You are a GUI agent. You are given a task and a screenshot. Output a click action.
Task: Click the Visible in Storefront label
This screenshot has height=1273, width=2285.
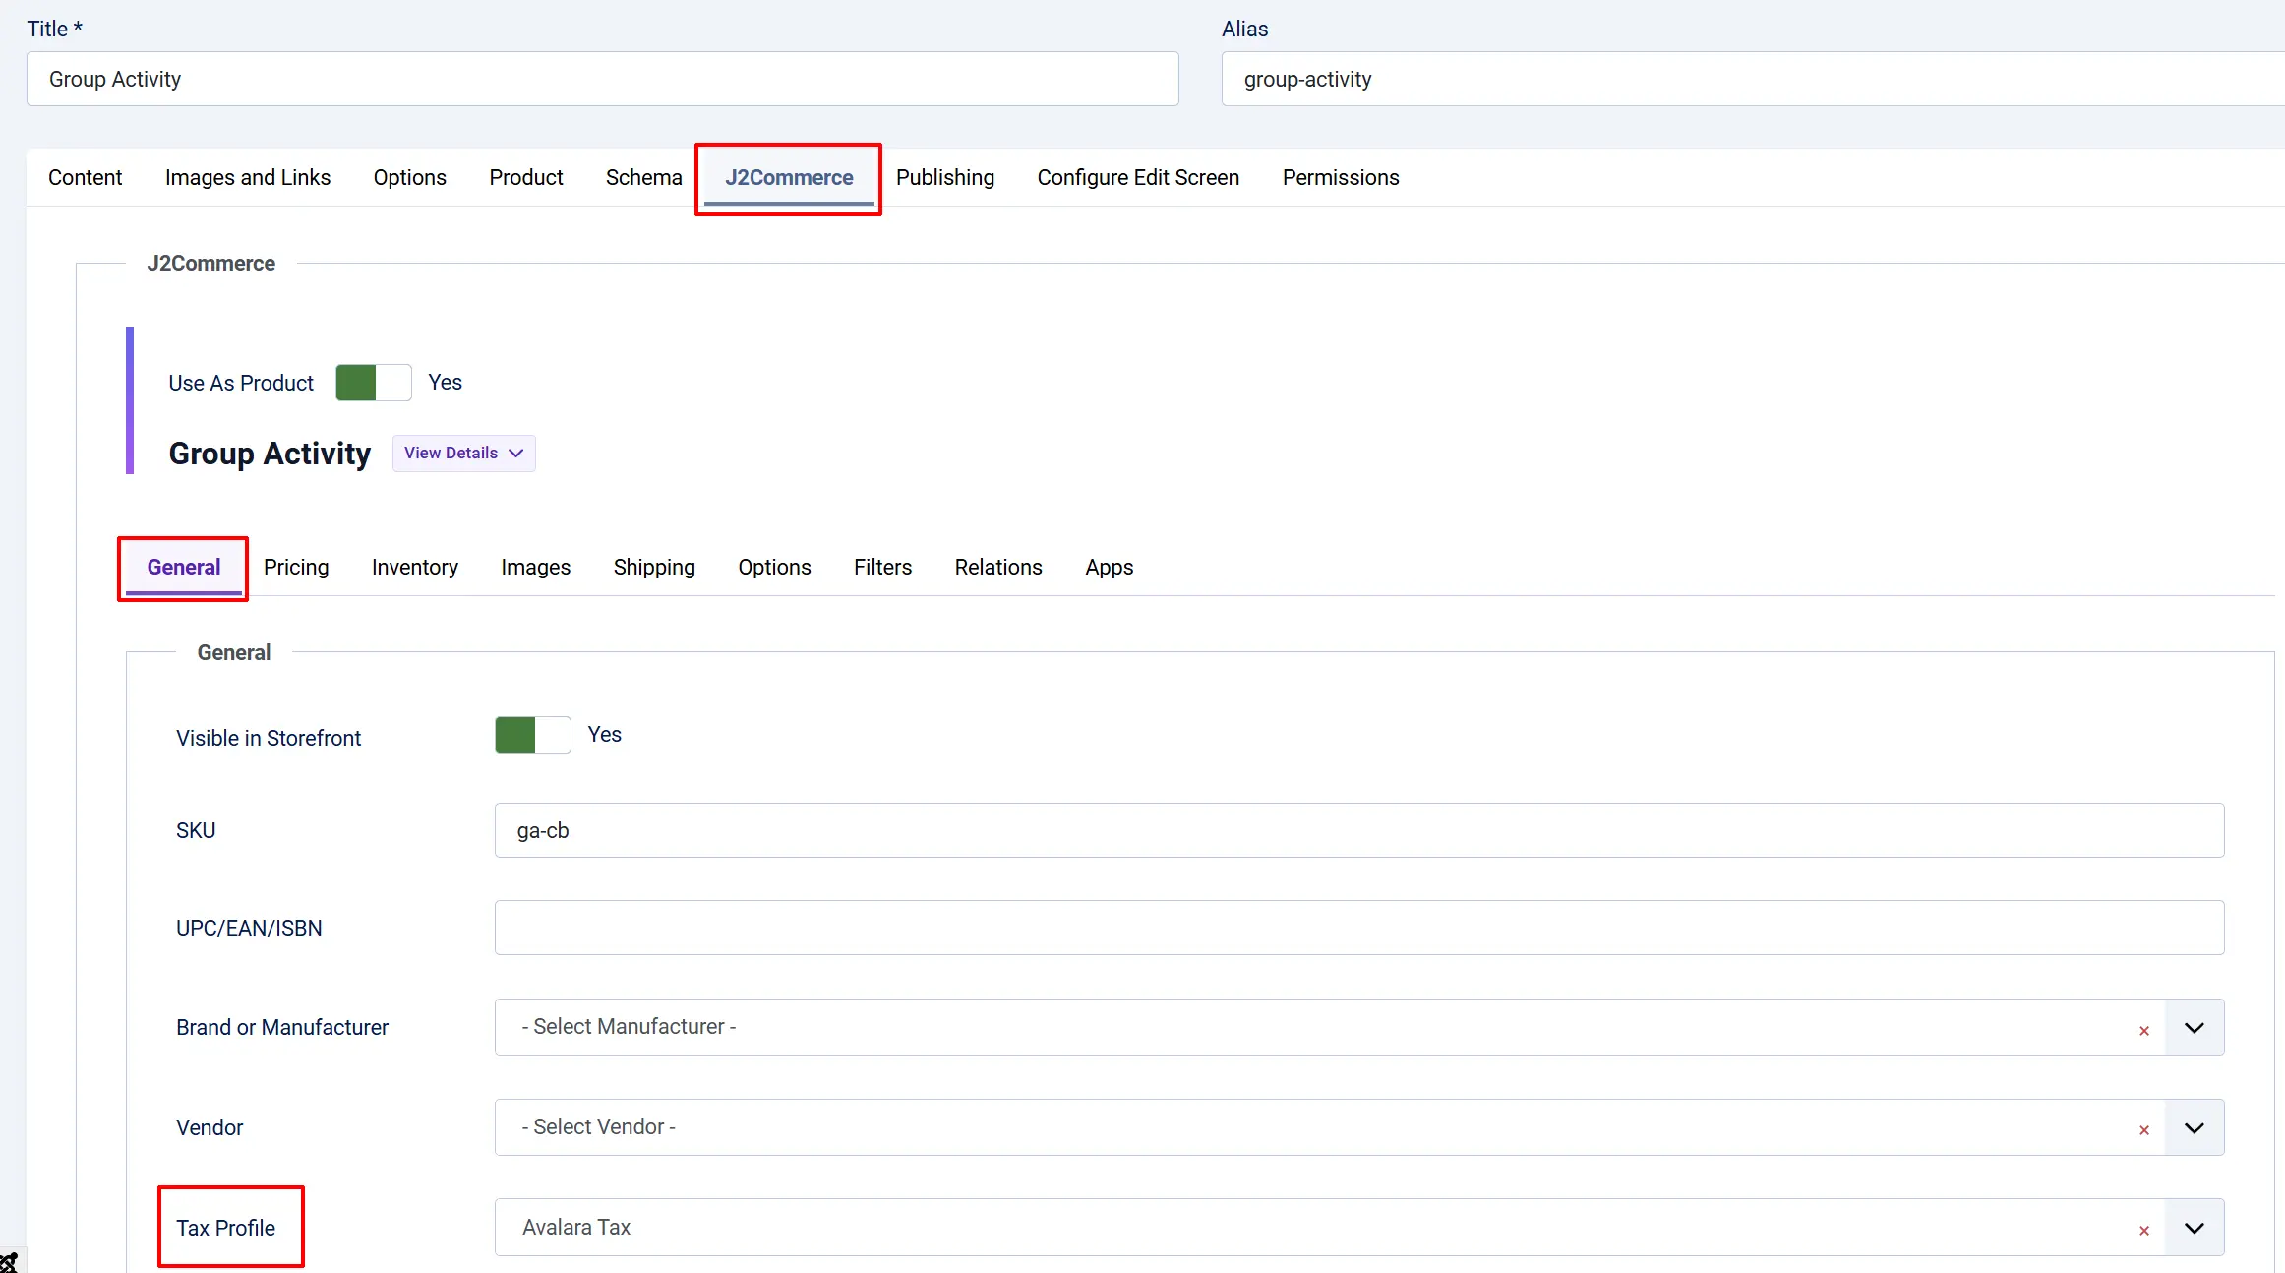coord(269,738)
